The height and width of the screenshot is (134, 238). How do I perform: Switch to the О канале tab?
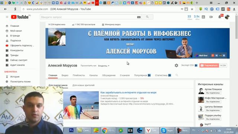click(x=125, y=75)
